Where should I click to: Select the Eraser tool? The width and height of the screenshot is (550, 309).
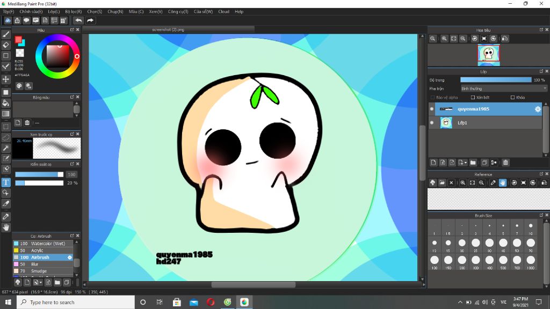pos(6,45)
